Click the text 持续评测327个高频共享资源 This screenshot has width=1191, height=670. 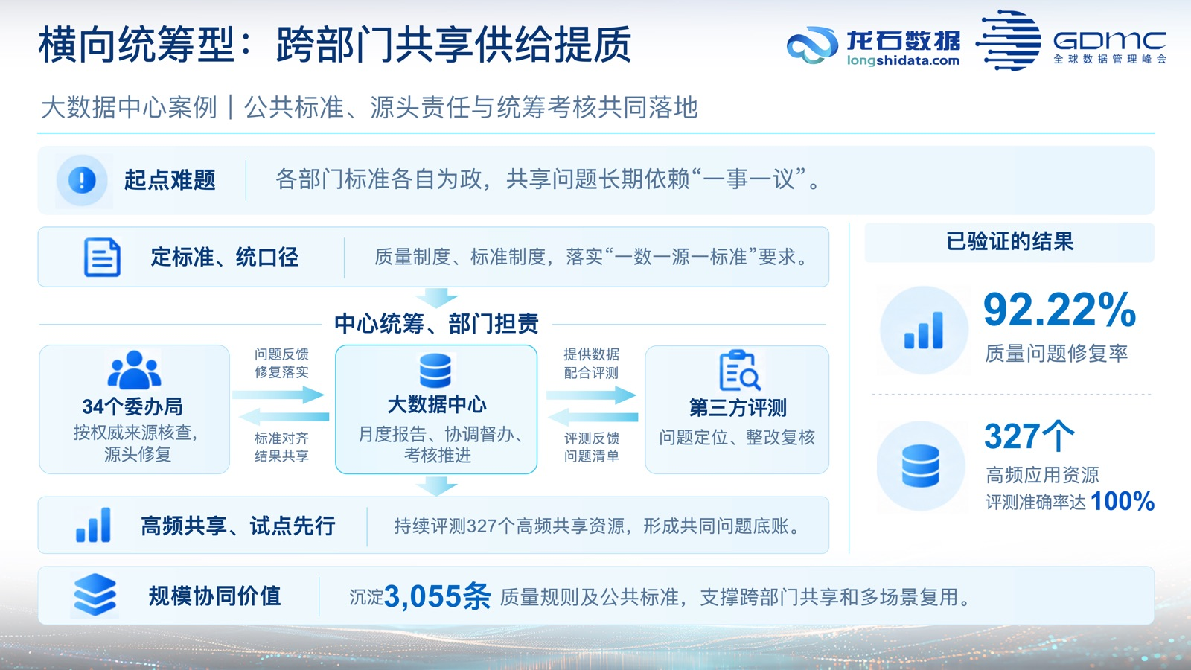(510, 526)
